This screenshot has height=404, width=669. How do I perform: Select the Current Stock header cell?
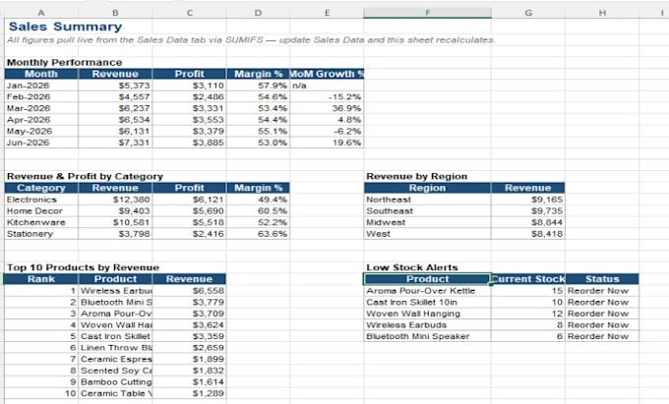(527, 279)
